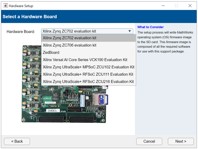Screen dimensions: 198x149
Task: Close the Hardware Setup window
Action: click(x=190, y=6)
